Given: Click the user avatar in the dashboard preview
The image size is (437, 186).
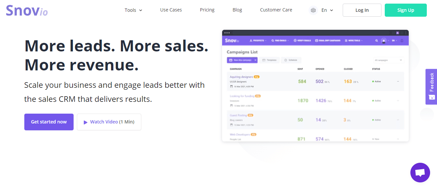Looking at the screenshot, I should [x=383, y=41].
